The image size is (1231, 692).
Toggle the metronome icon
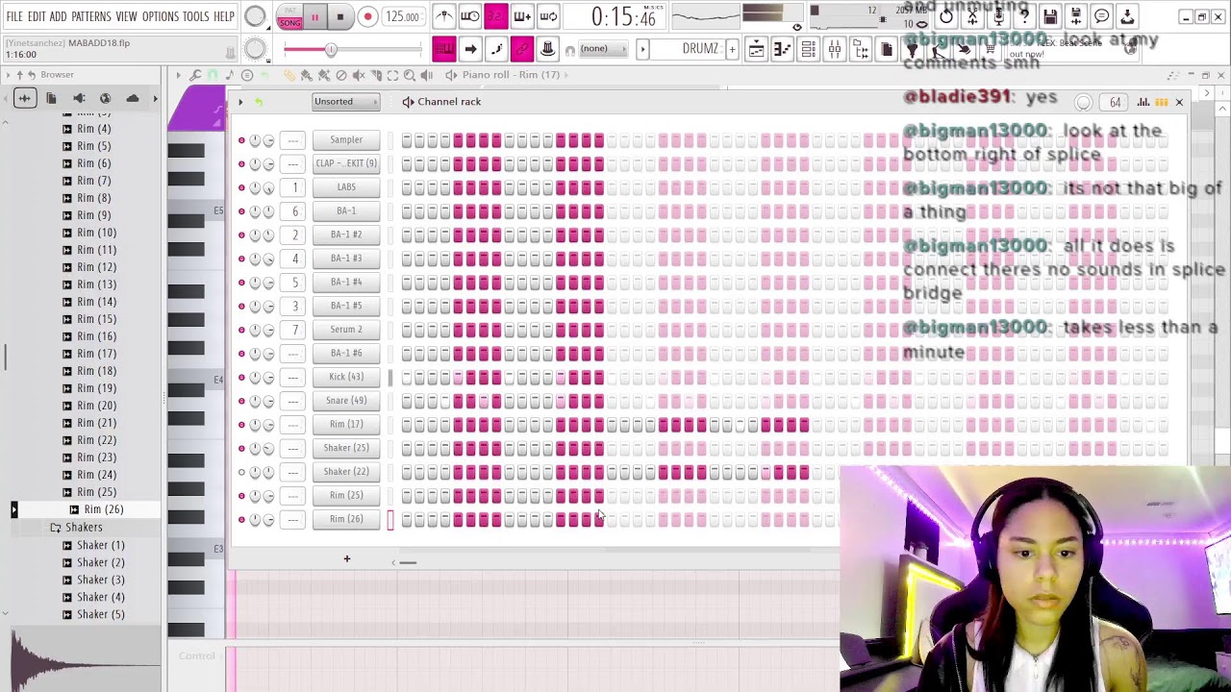443,16
